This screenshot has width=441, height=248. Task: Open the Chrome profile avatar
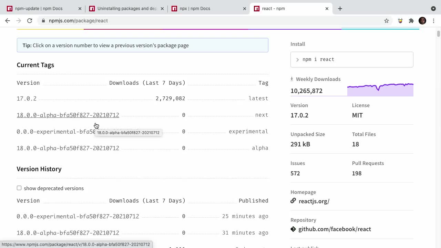[422, 21]
